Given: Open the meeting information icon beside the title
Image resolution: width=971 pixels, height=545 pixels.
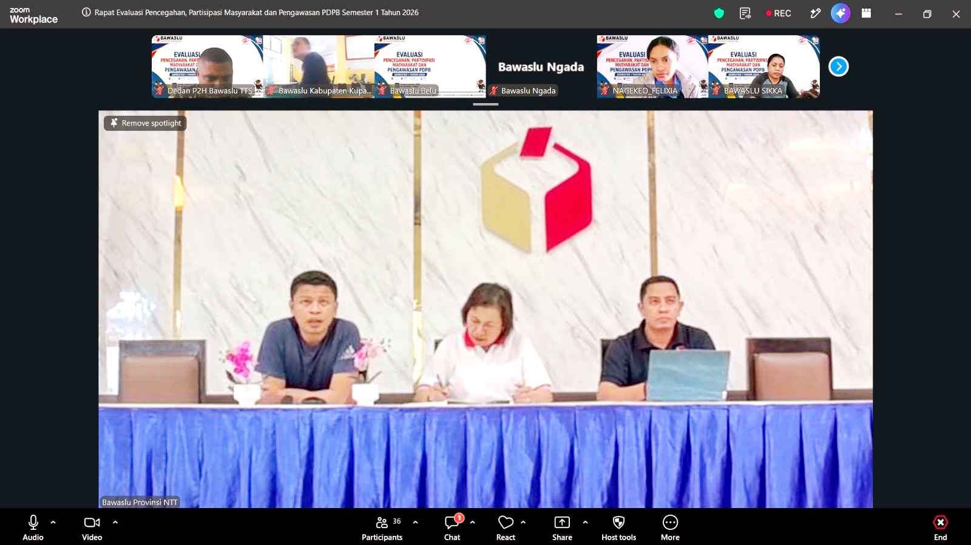Looking at the screenshot, I should (86, 12).
